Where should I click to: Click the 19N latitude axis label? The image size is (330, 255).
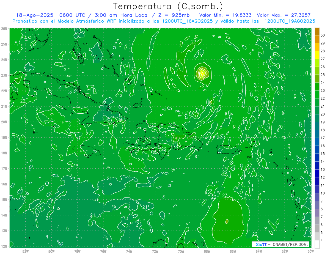pos(4,137)
